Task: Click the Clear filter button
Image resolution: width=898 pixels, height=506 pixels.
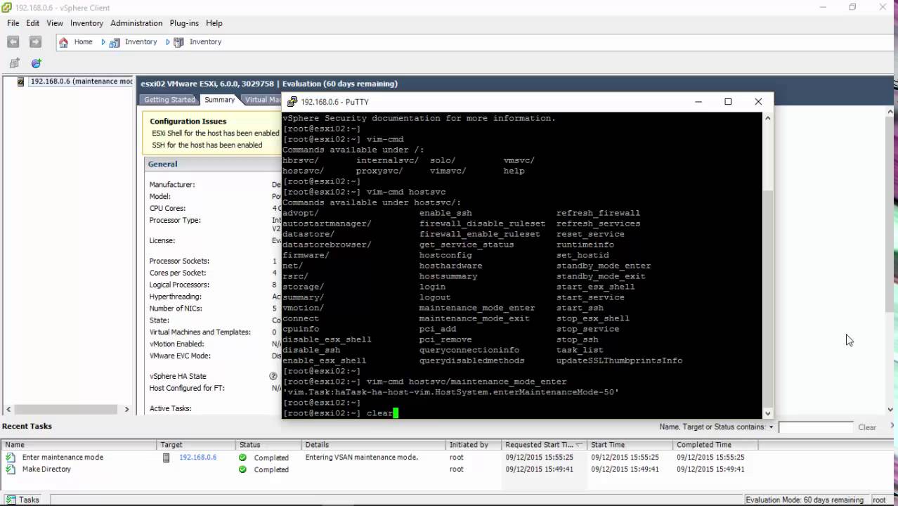Action: point(867,427)
